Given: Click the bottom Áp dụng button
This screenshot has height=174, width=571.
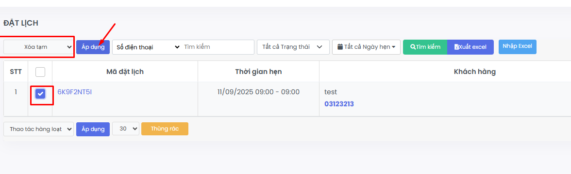Looking at the screenshot, I should pos(93,129).
